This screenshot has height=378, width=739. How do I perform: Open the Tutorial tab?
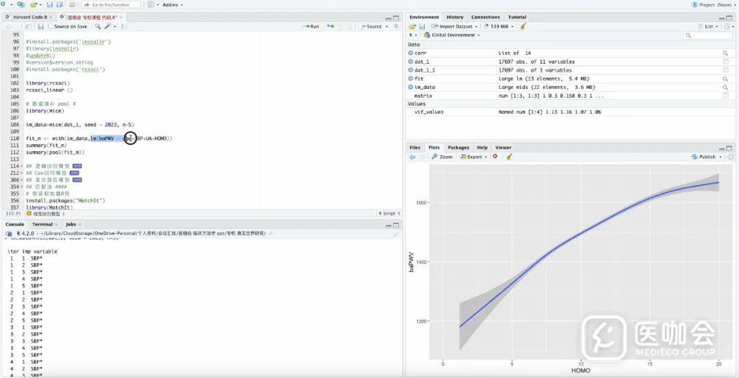click(x=517, y=17)
